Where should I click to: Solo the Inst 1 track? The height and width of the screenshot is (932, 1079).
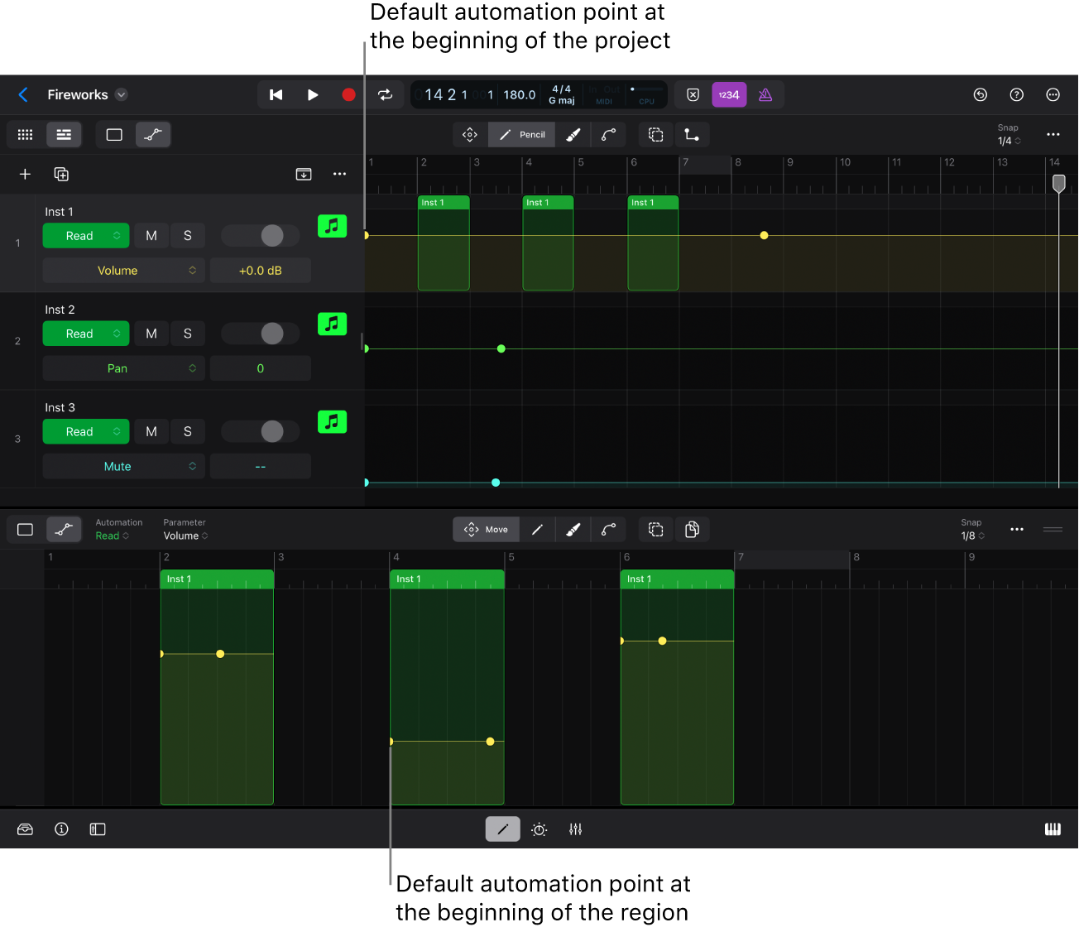point(188,236)
